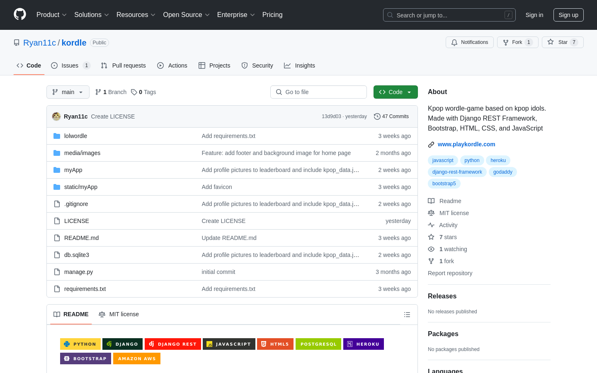Open the GitHub homepage logo
The width and height of the screenshot is (597, 373).
coord(20,15)
